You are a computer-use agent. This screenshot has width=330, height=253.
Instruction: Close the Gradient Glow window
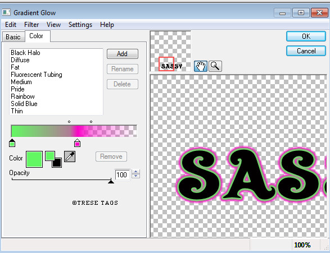319,13
